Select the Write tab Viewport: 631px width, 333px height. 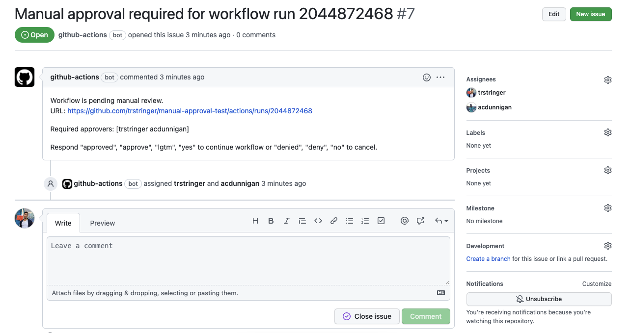point(63,223)
